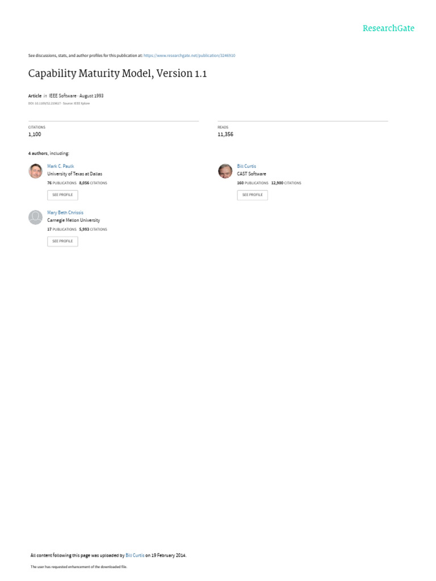Open the Bill Curtis author name link beside his photo

coord(246,166)
